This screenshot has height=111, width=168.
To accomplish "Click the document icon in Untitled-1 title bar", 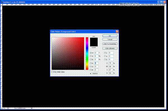I will [x=2, y=2].
